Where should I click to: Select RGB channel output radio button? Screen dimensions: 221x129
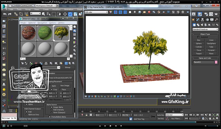point(27,112)
